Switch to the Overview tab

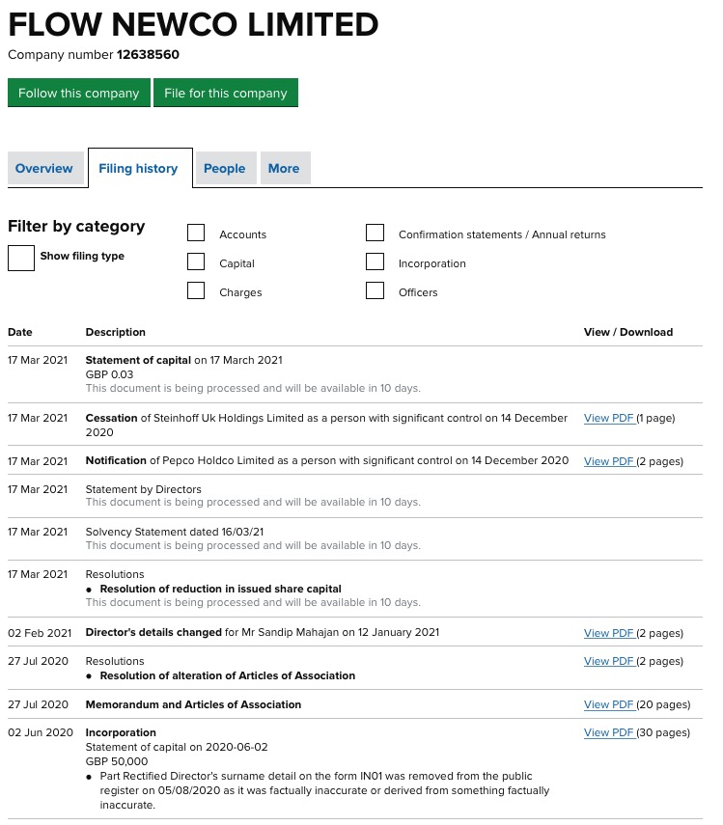(x=44, y=168)
